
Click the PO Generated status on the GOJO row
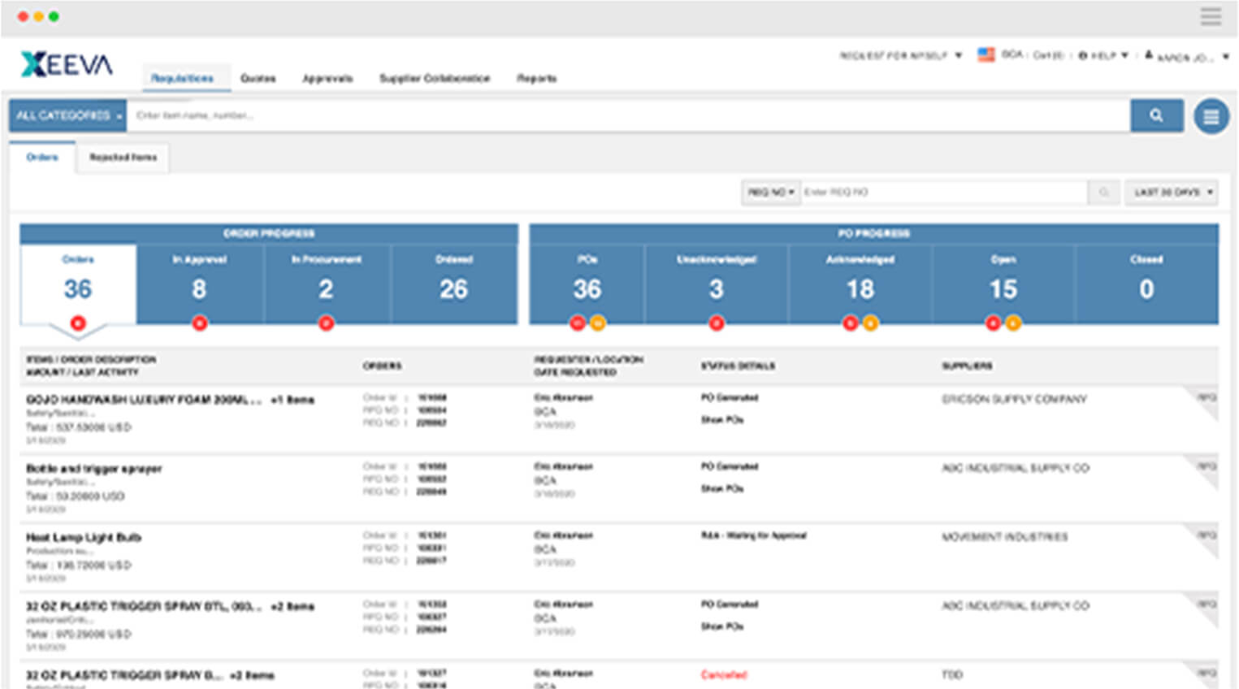(729, 398)
